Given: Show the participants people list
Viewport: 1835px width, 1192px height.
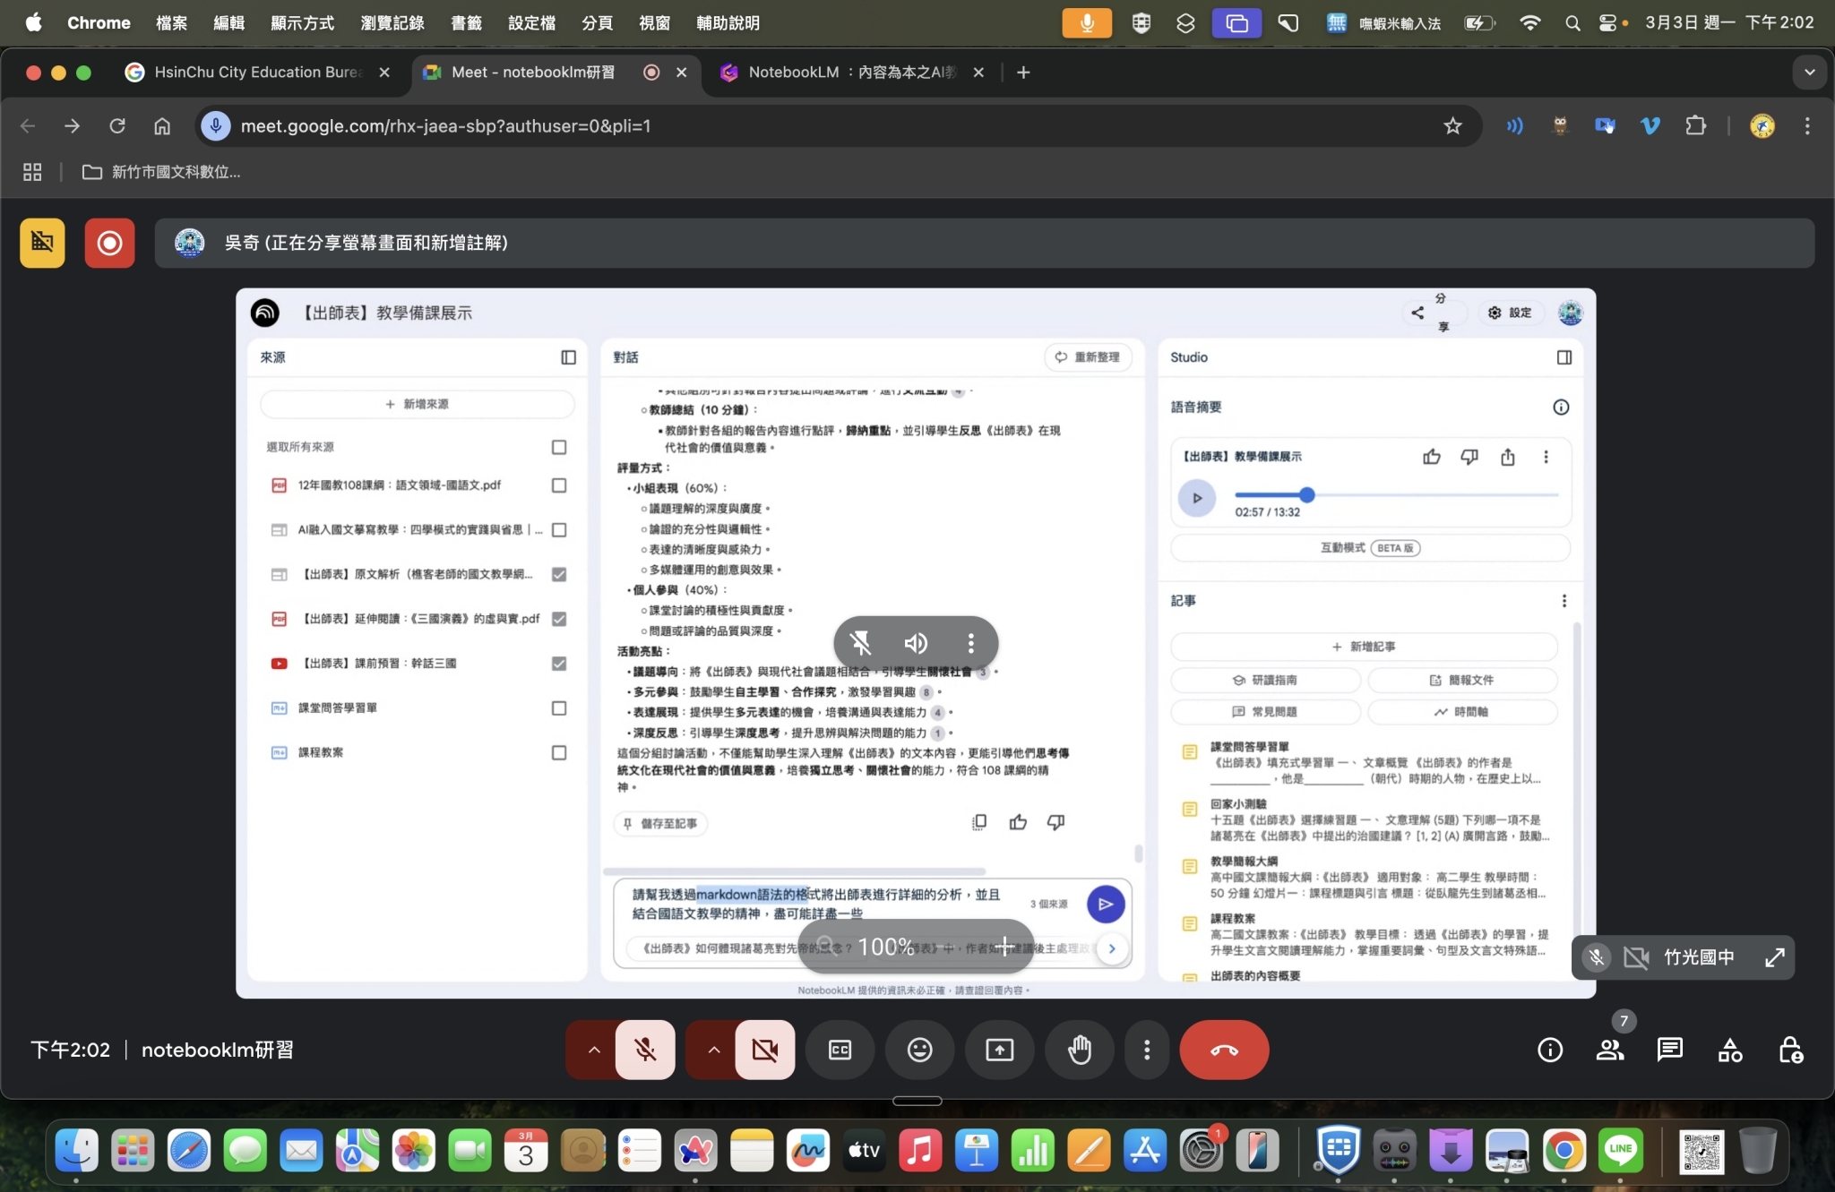Looking at the screenshot, I should [1610, 1050].
